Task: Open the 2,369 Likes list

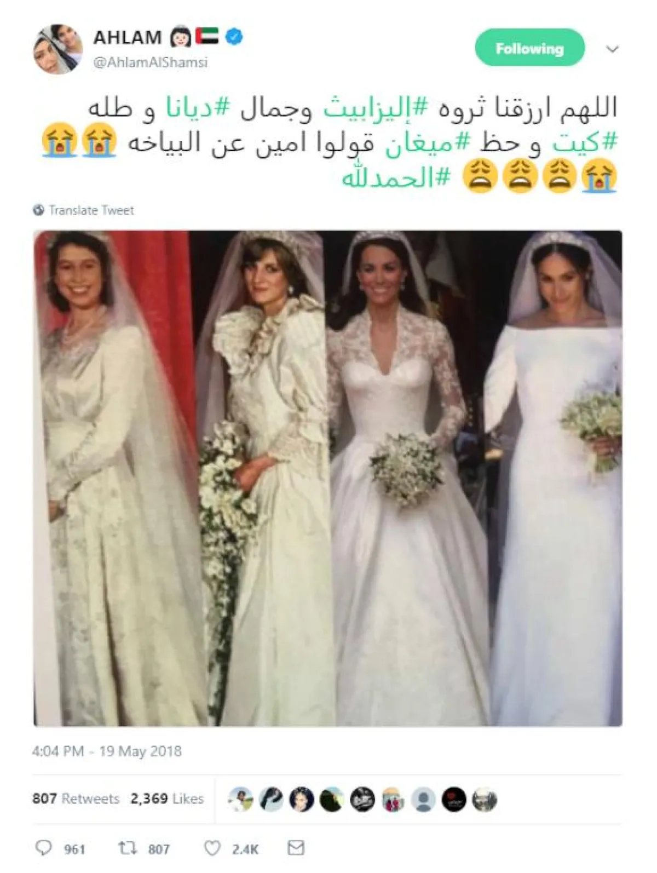Action: (167, 799)
